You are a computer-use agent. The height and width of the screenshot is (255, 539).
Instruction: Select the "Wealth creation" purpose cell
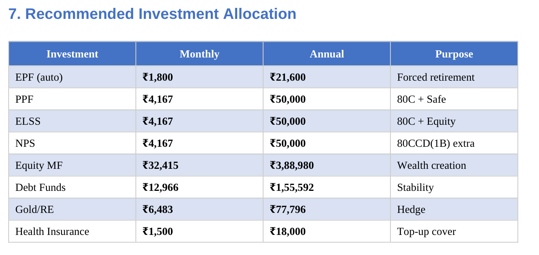pos(431,165)
